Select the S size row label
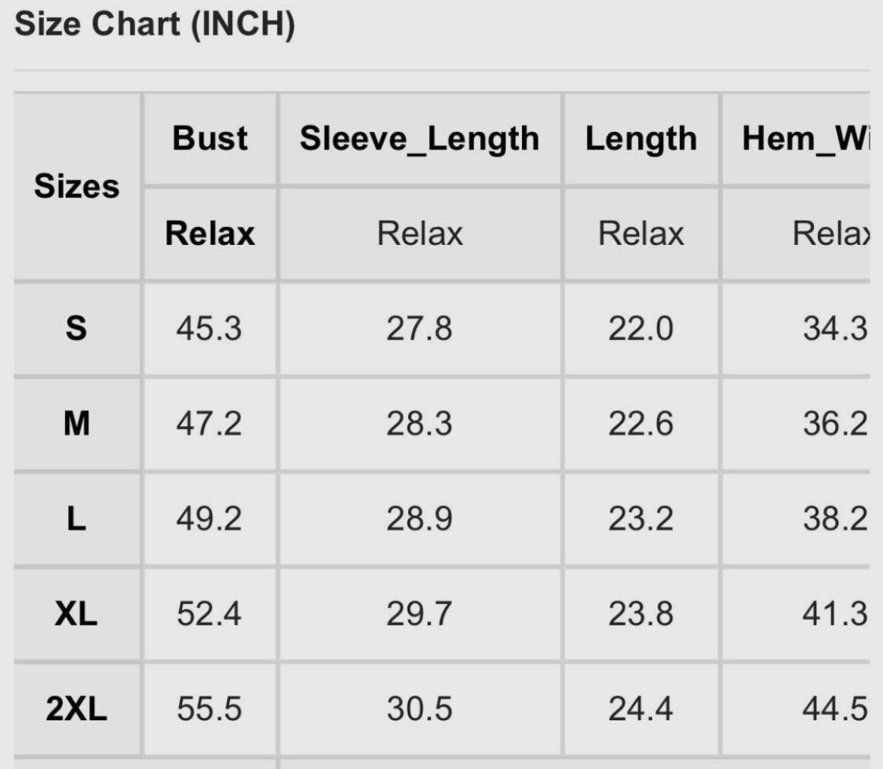Viewport: 883px width, 769px height. [76, 328]
